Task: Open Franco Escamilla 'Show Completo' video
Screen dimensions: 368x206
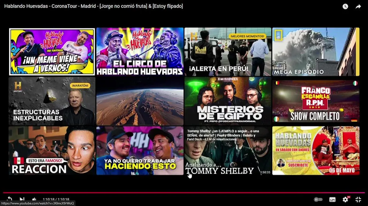Action: point(316,101)
